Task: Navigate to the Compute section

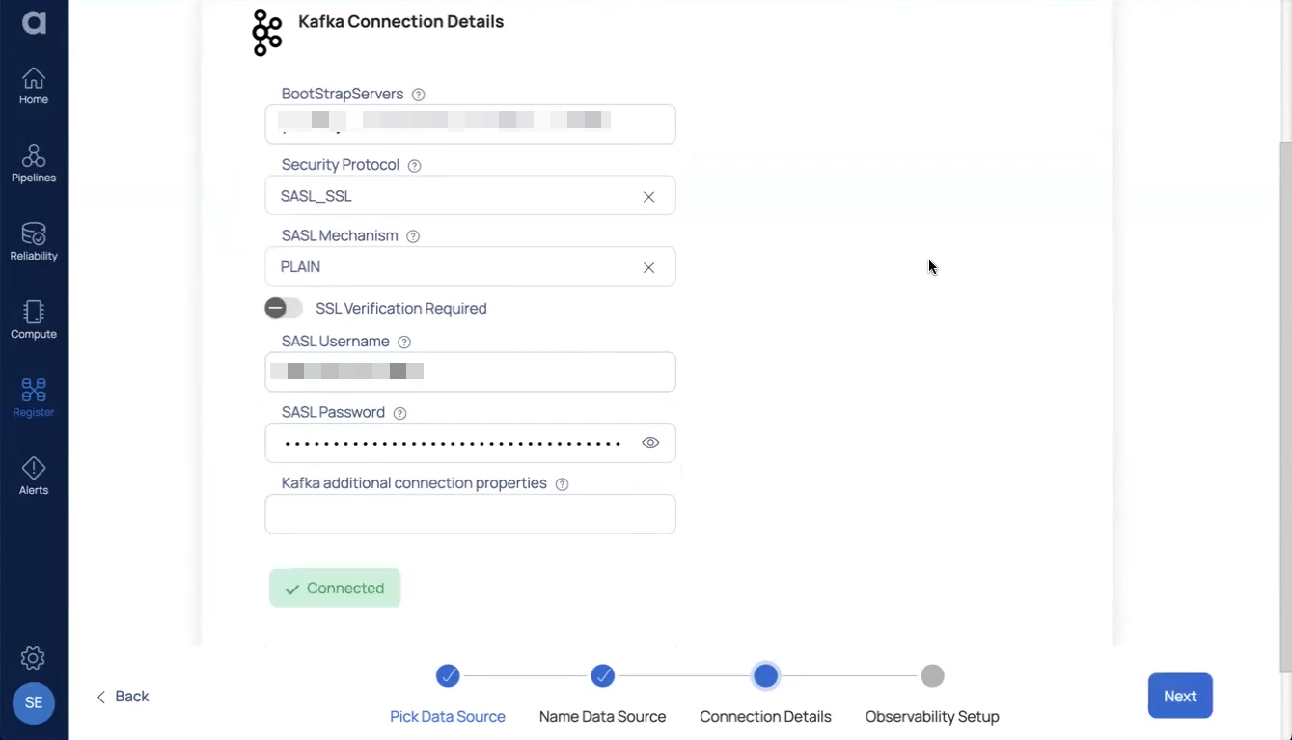Action: (x=34, y=319)
